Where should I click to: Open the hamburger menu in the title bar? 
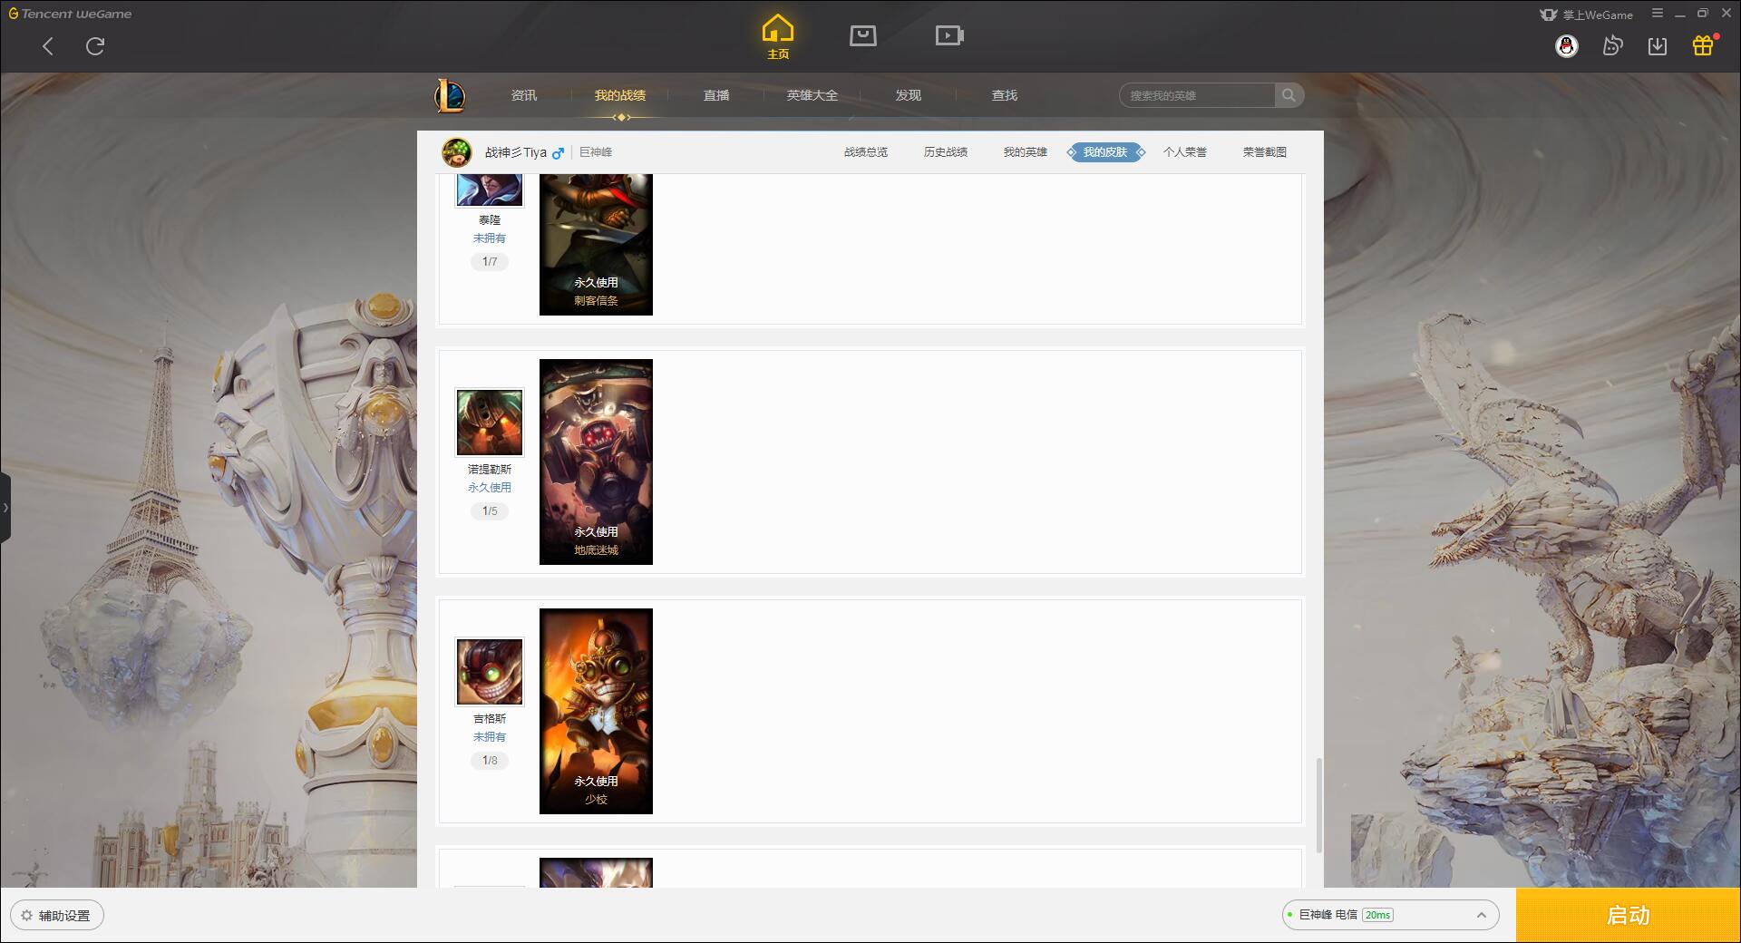(1658, 14)
